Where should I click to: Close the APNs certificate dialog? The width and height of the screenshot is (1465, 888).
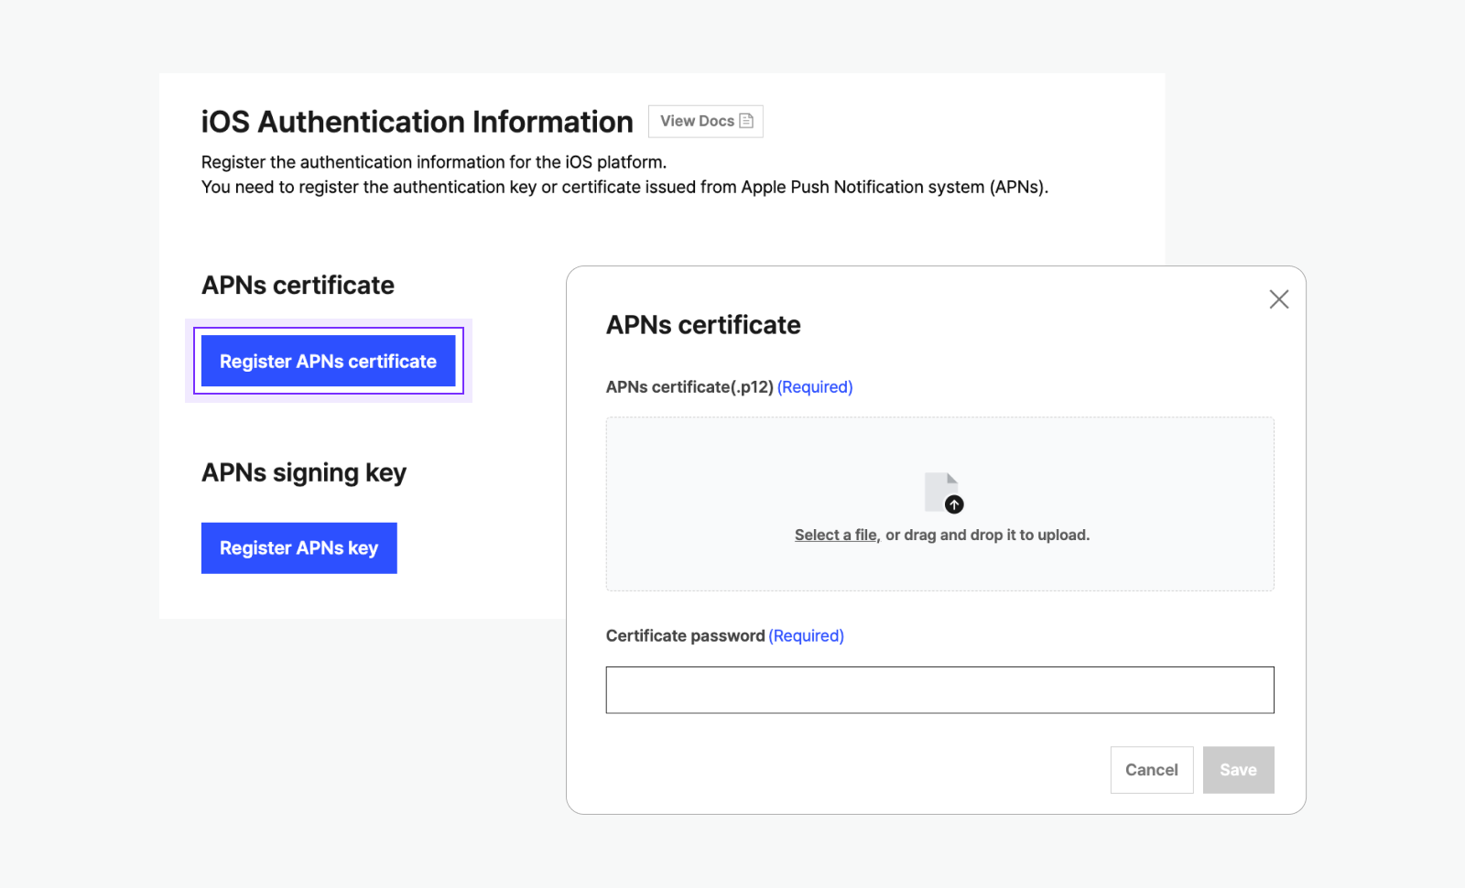click(1278, 299)
